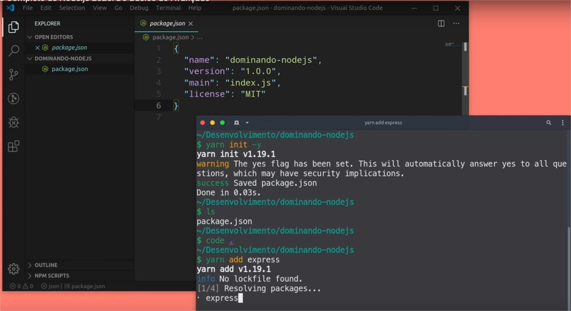The height and width of the screenshot is (311, 571).
Task: Open terminal search magnifier icon
Action: click(549, 123)
